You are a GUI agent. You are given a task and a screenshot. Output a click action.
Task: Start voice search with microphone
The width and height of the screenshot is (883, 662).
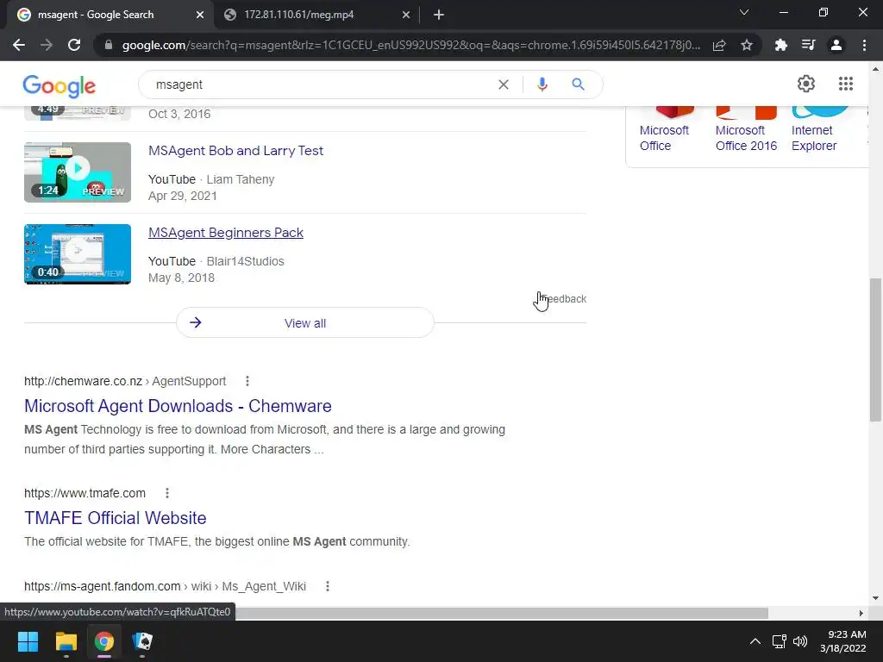point(542,84)
